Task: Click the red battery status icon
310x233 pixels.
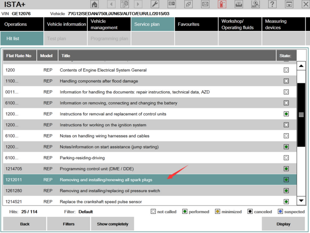Action: (x=222, y=5)
